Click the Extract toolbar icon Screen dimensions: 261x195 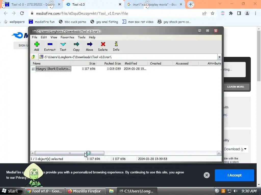50,46
